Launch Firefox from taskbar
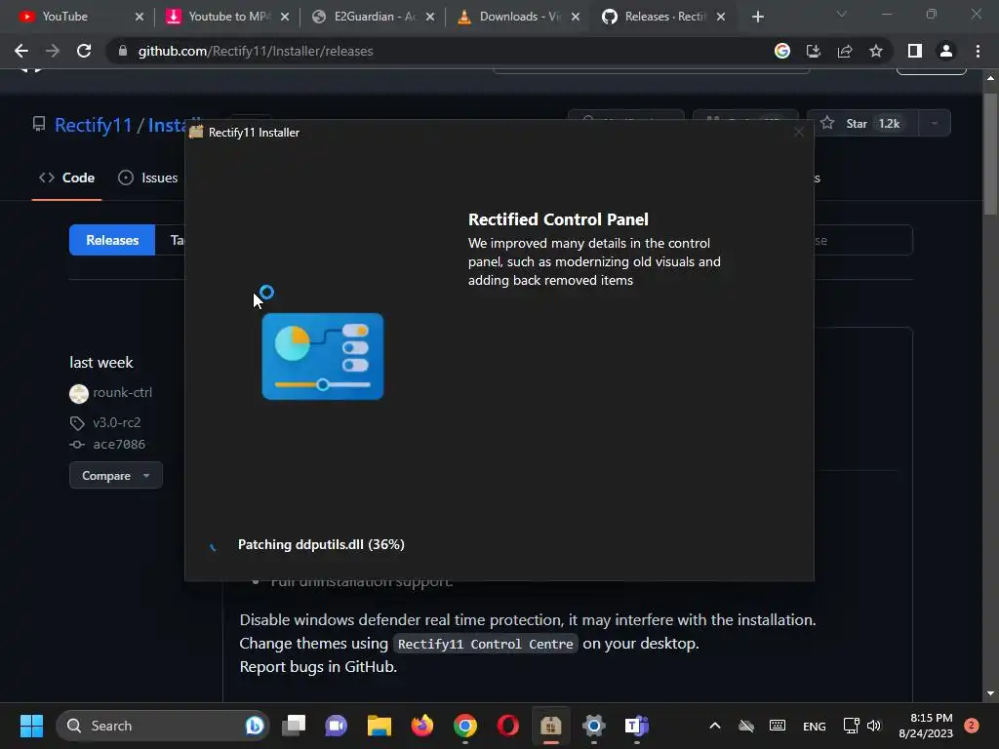The image size is (999, 749). 421,726
